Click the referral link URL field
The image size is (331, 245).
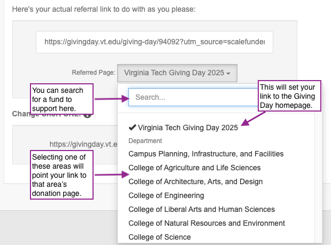click(x=155, y=42)
